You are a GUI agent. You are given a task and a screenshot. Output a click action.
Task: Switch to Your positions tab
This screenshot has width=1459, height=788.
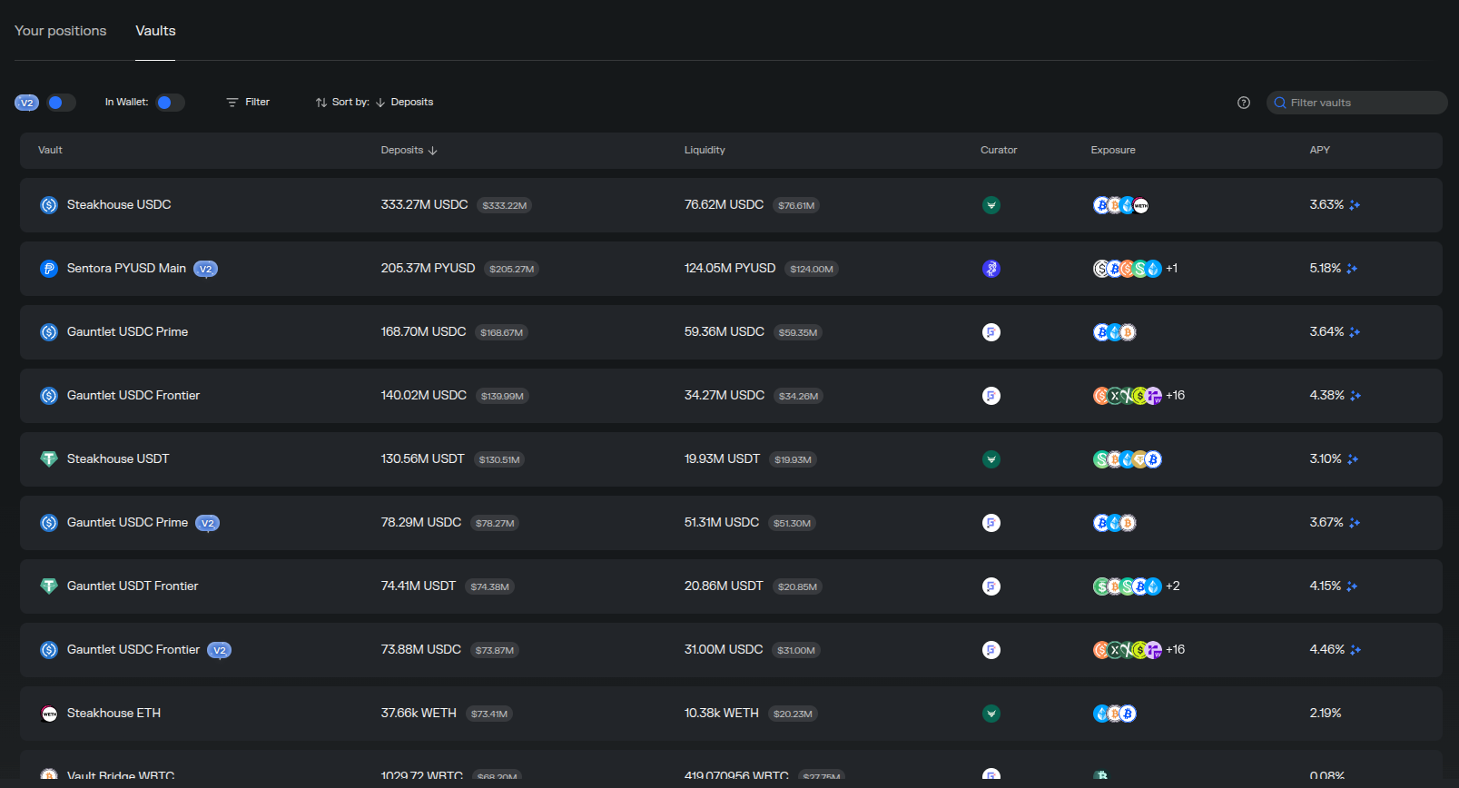point(61,31)
